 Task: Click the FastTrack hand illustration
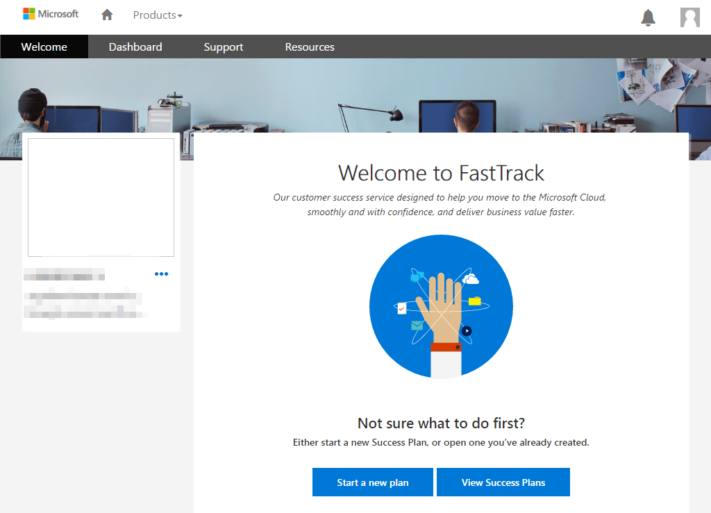click(441, 306)
